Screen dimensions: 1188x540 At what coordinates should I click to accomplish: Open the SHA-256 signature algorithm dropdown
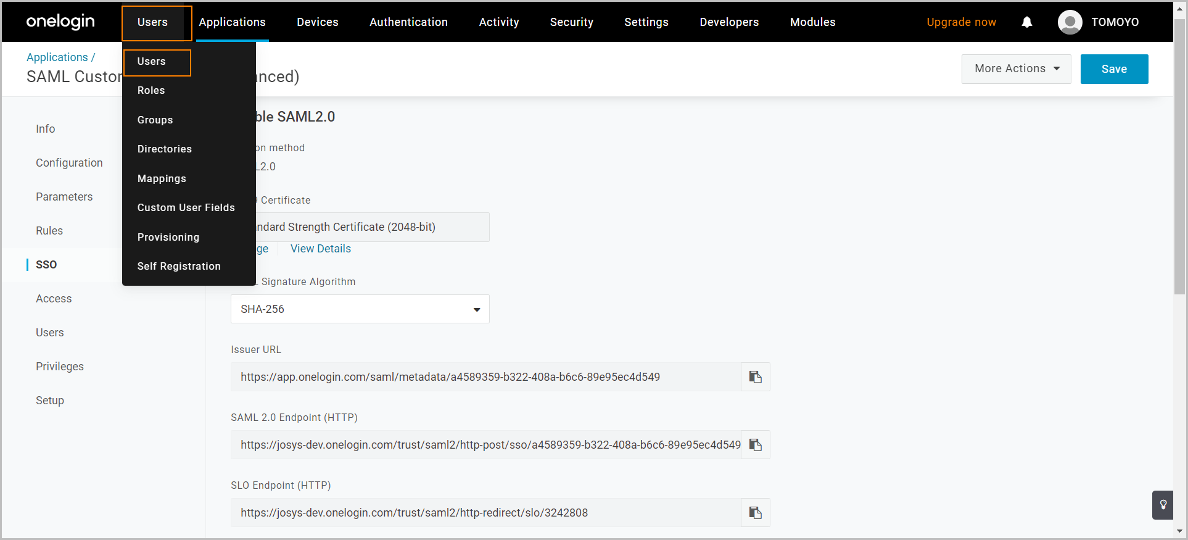tap(360, 309)
